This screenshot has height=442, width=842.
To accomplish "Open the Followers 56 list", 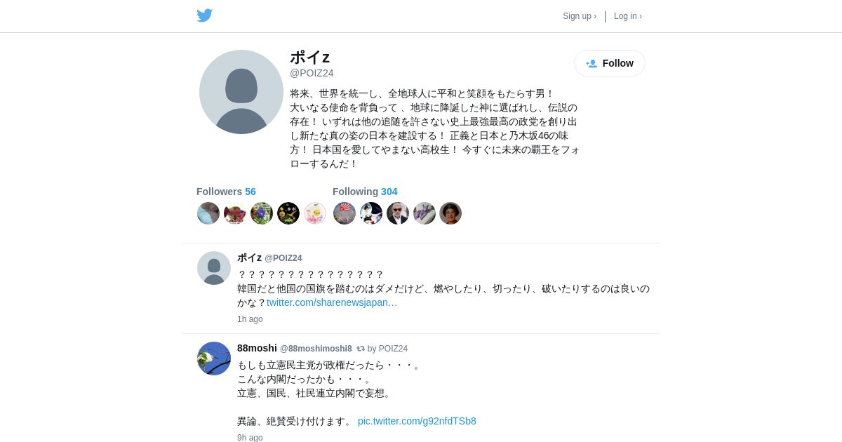I will point(226,192).
